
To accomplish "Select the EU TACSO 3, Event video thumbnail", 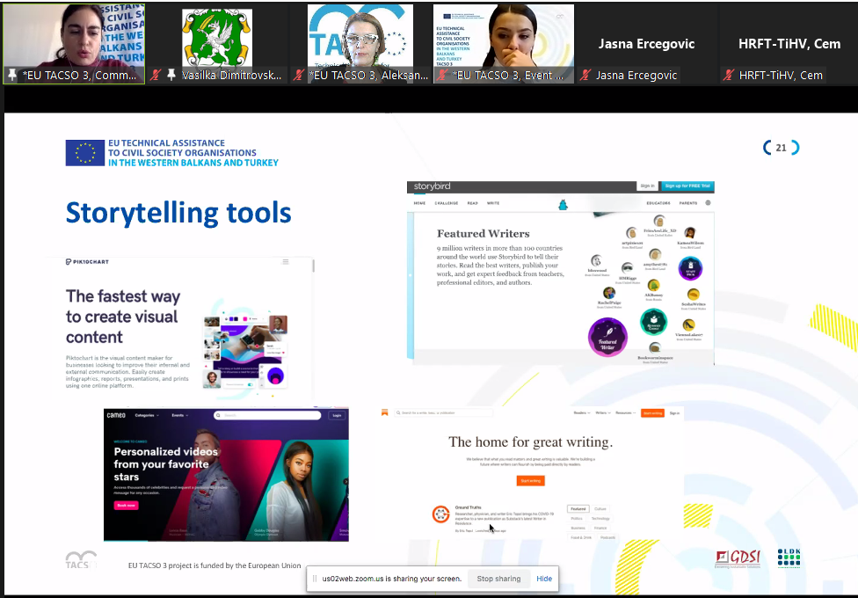I will pos(504,44).
